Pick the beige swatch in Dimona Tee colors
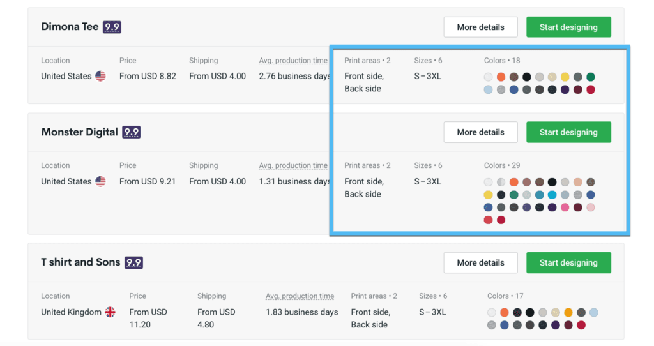654x346 pixels. point(552,77)
